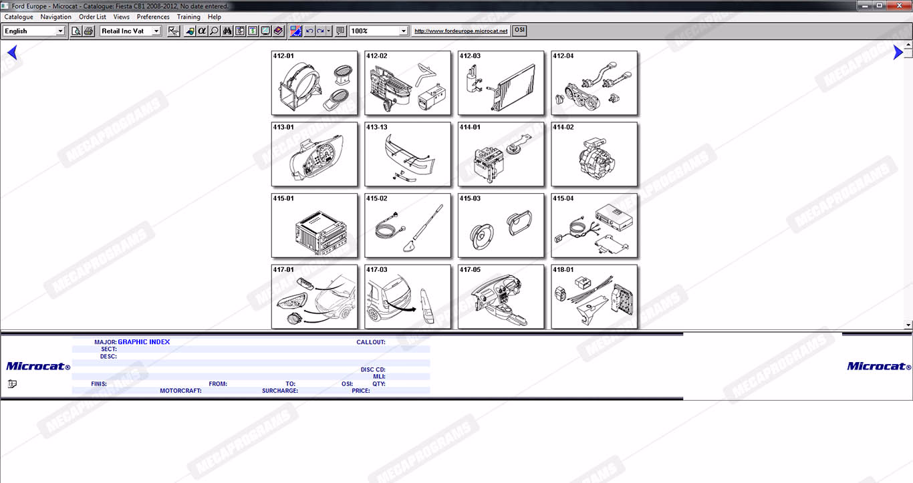Image resolution: width=913 pixels, height=483 pixels.
Task: Expand the 100% zoom level dropdown
Action: click(x=403, y=31)
